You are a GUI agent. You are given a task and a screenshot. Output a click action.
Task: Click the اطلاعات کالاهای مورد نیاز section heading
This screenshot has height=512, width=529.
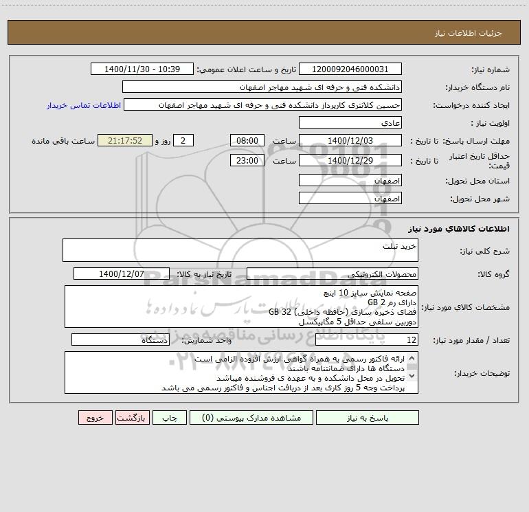[x=459, y=229]
